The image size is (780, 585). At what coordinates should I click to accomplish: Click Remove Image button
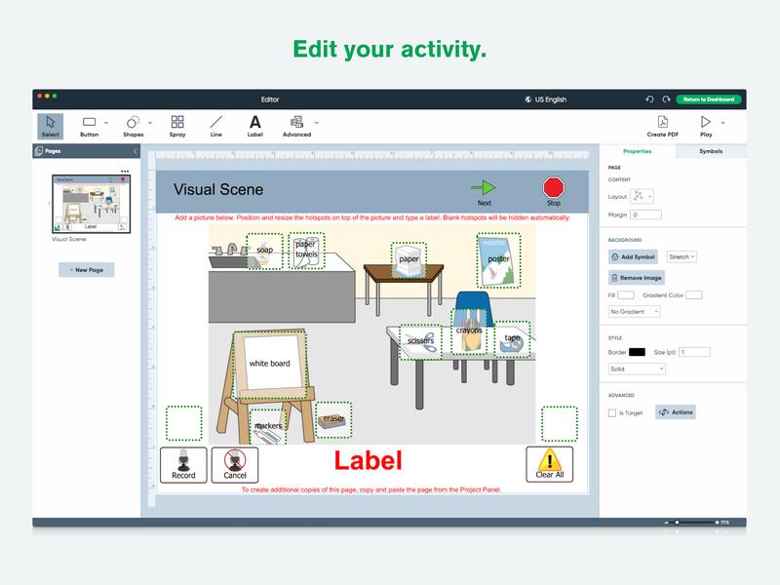pyautogui.click(x=637, y=278)
